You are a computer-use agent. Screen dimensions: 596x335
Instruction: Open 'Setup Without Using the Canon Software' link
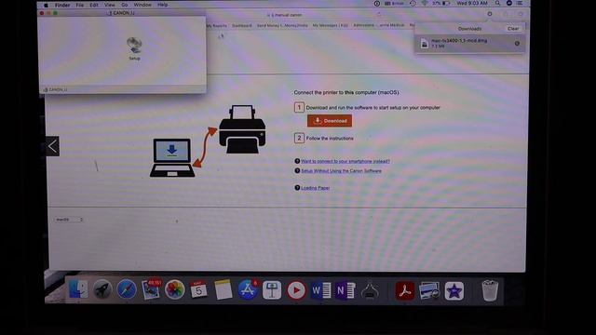pyautogui.click(x=341, y=171)
